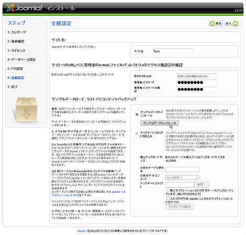The height and width of the screenshot is (235, 246).
Task: Select step 5 FTP設定 in the steps list
Action: point(15,69)
